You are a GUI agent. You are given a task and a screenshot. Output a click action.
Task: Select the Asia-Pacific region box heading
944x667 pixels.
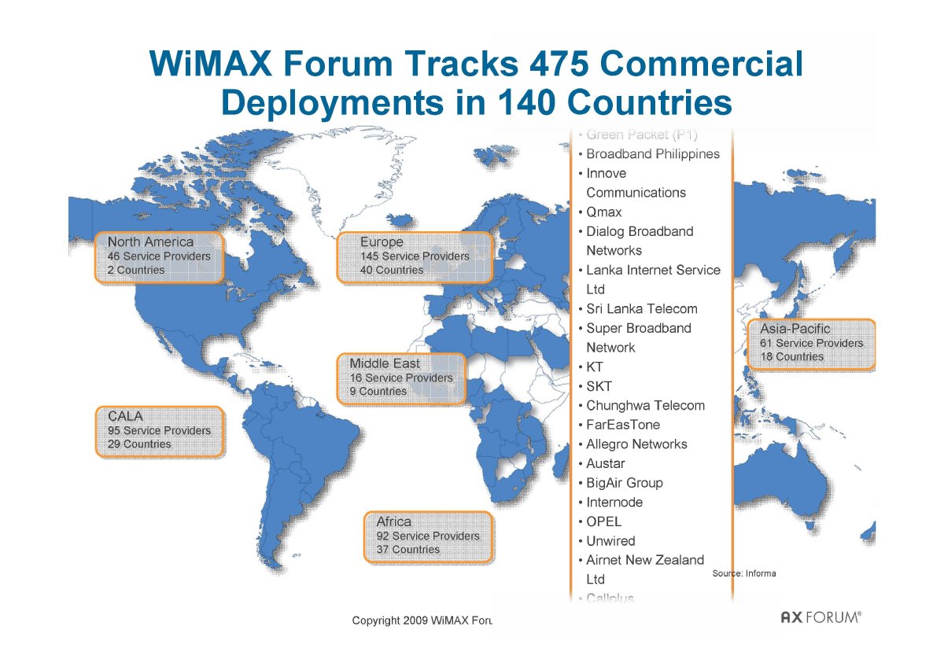tap(795, 329)
